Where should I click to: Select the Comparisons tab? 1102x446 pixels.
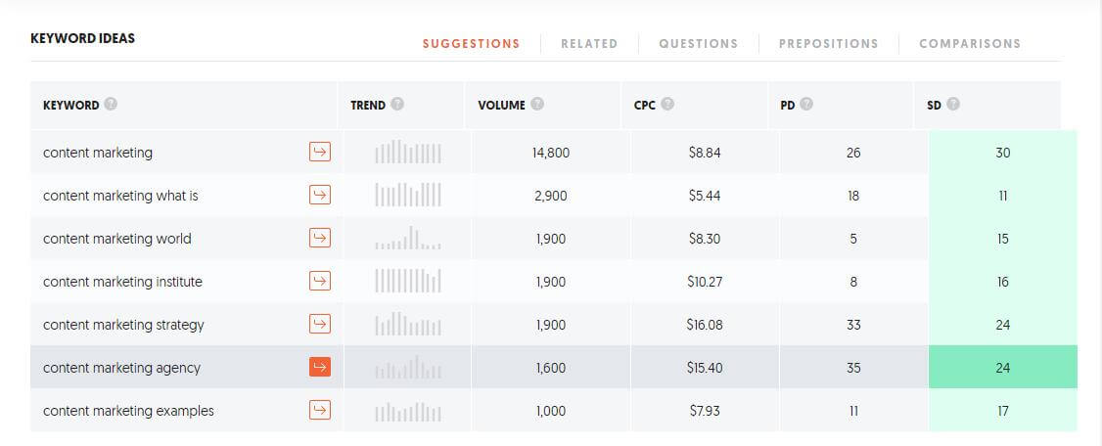coord(970,44)
